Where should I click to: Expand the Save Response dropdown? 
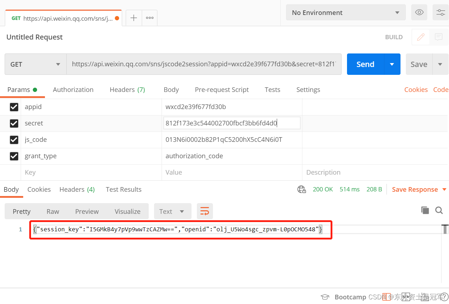(x=444, y=189)
